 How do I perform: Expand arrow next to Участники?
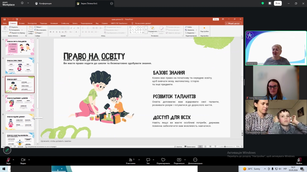[x=139, y=160]
